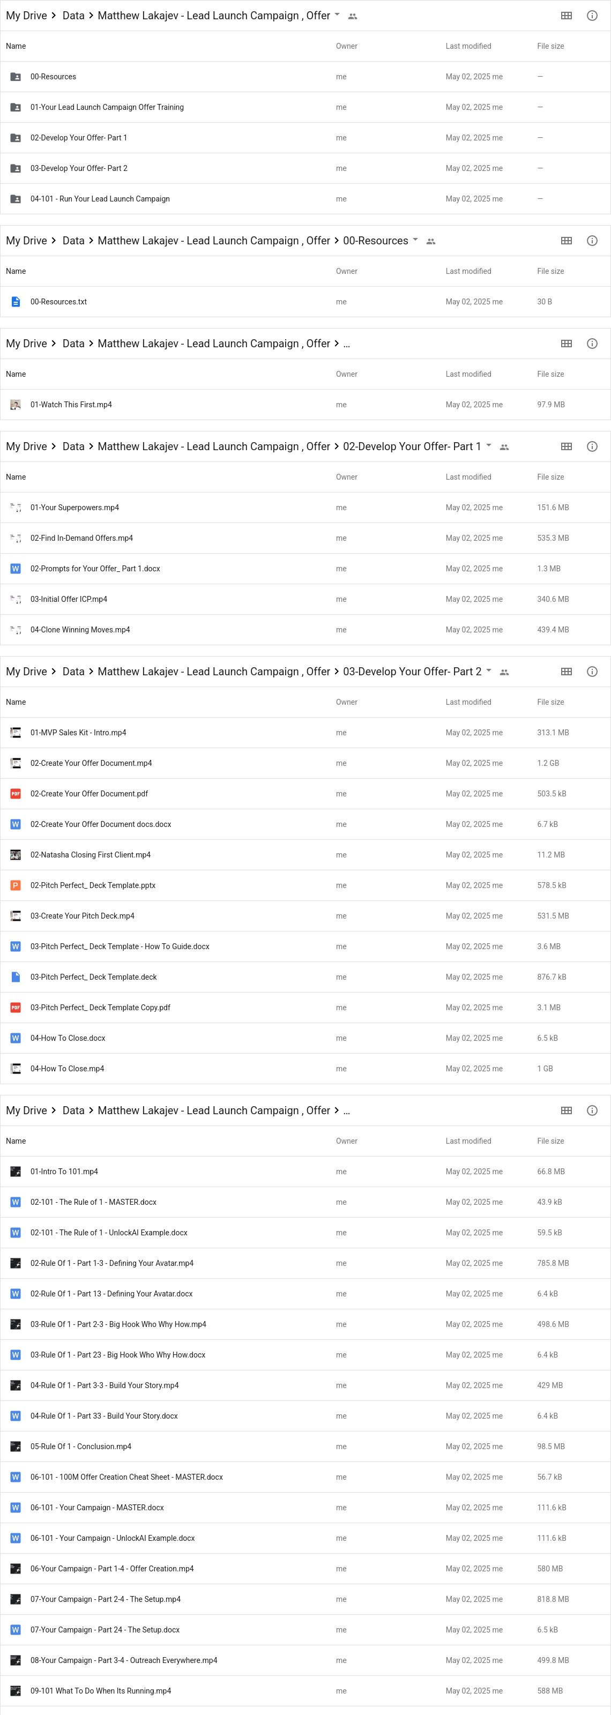The width and height of the screenshot is (611, 1715).
Task: Open the dropdown arrow next to 00-Resources breadcrumb
Action: click(415, 239)
